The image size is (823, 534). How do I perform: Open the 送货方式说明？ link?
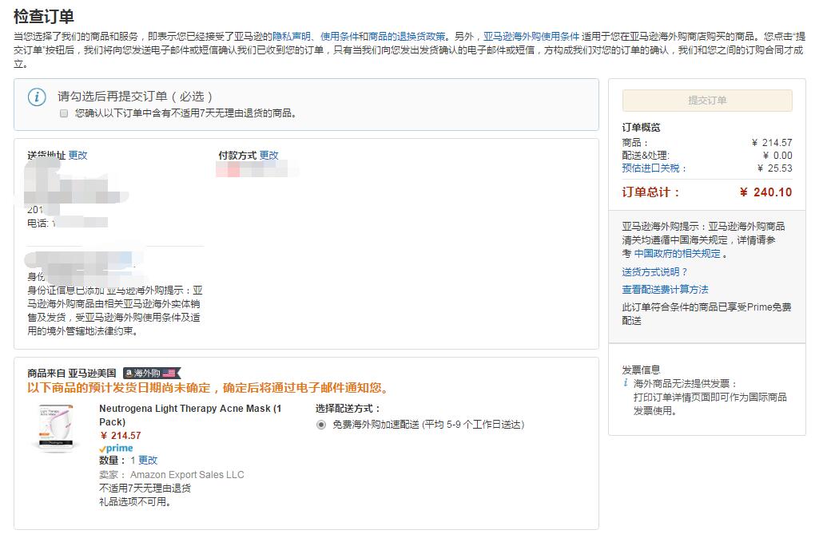(654, 271)
